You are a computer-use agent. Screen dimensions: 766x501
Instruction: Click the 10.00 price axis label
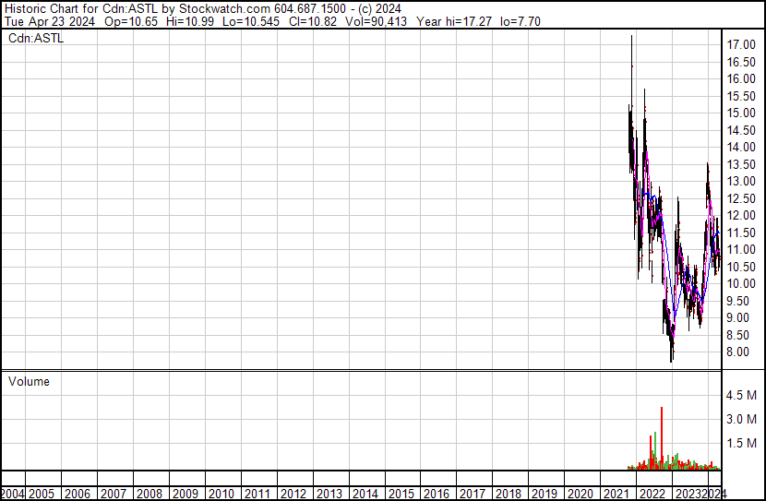[742, 283]
